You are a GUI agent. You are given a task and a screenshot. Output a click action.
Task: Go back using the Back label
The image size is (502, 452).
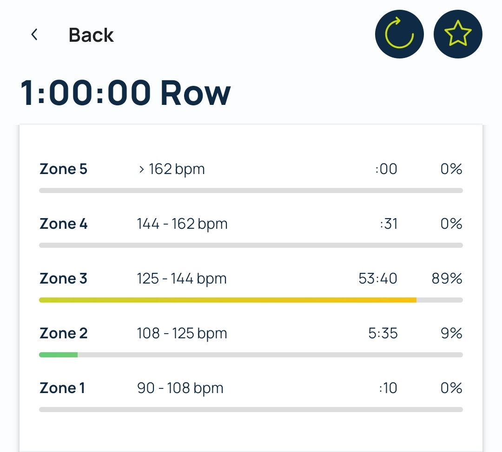pyautogui.click(x=91, y=35)
